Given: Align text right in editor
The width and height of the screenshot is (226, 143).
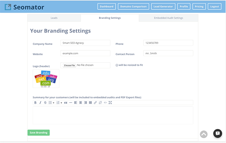Looking at the screenshot, I should (x=86, y=102).
